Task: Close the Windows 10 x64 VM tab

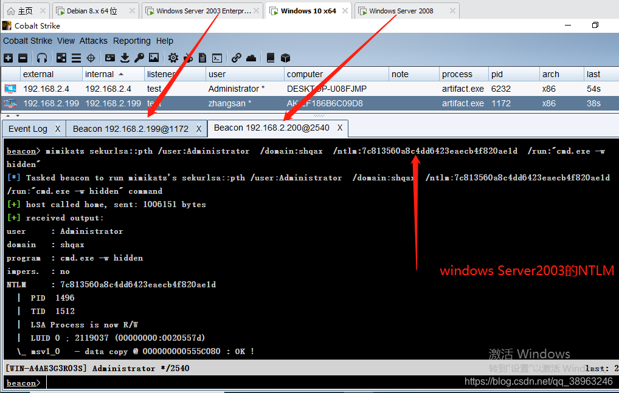Action: [345, 11]
